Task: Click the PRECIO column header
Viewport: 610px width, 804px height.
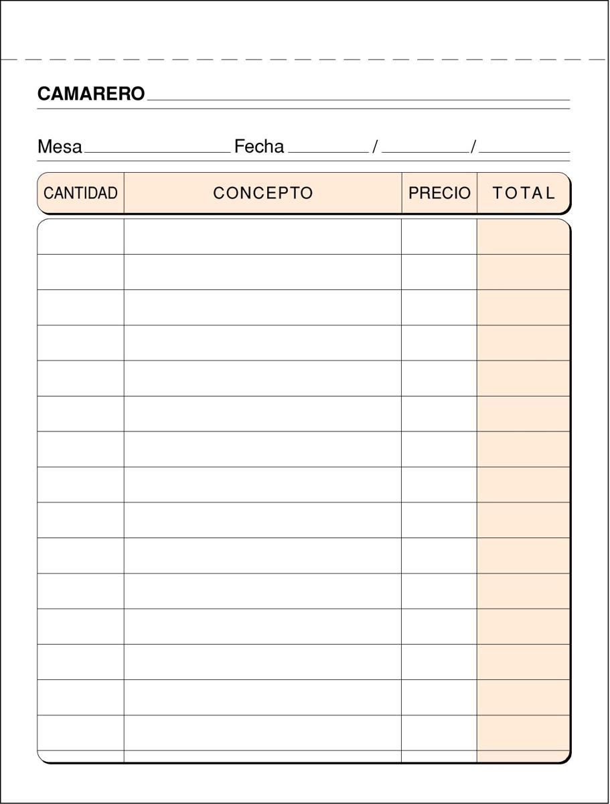Action: click(439, 194)
